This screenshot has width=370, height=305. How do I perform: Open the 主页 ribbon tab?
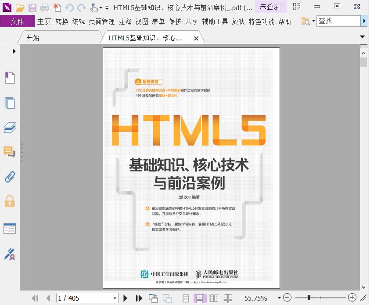(44, 22)
